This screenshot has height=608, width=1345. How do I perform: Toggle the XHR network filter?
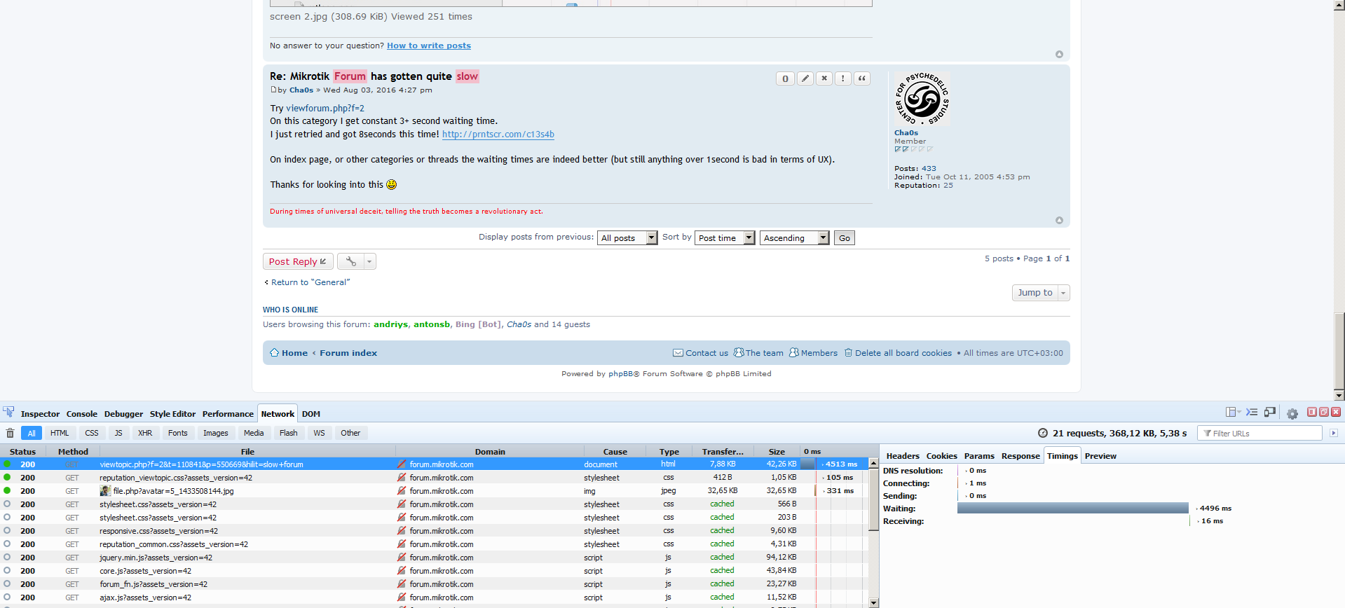coord(145,433)
